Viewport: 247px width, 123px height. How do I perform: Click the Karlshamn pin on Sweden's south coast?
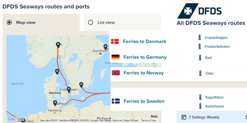[81, 85]
